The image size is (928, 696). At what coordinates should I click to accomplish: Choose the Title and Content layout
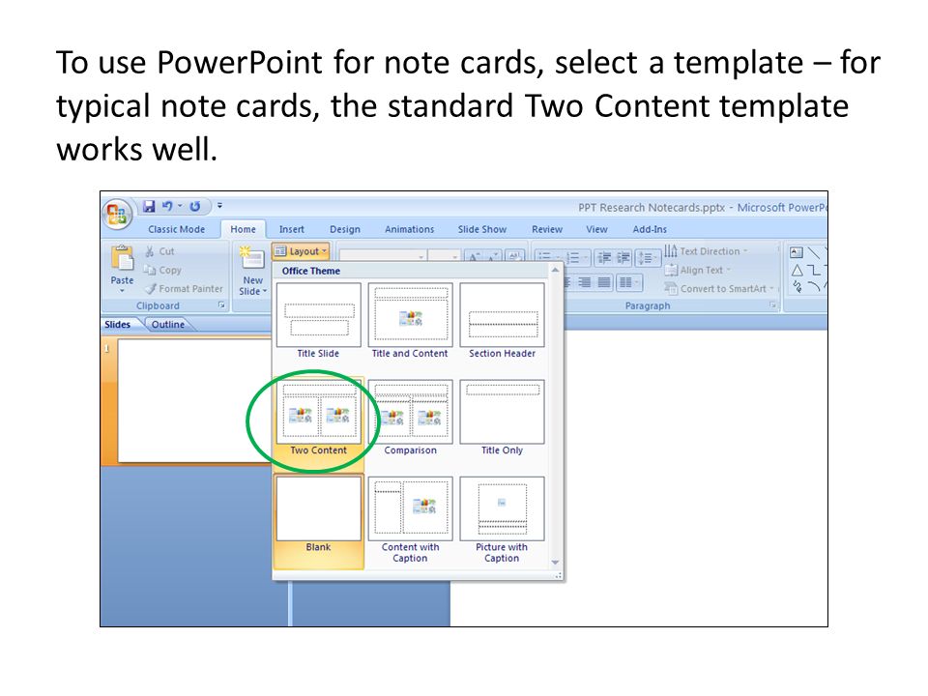pos(410,321)
